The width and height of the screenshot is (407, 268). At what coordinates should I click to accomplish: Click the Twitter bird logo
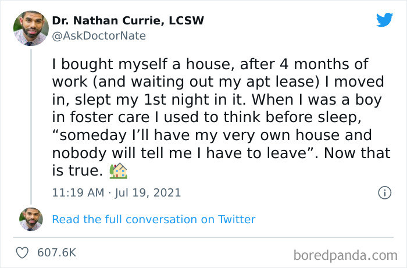click(x=384, y=20)
